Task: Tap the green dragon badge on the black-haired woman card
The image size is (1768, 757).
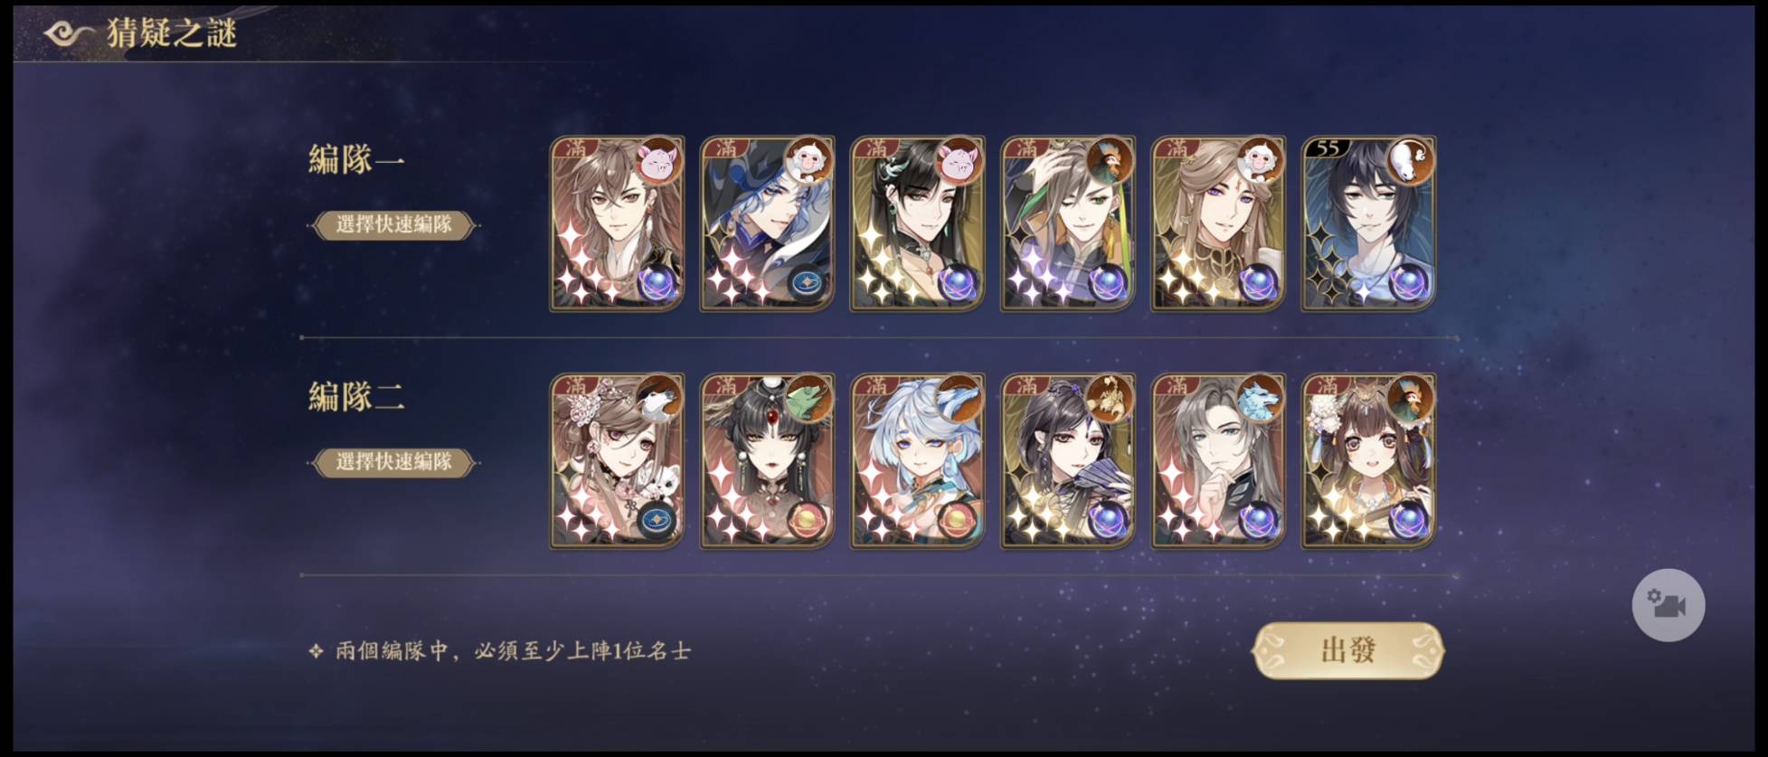Action: coord(808,399)
